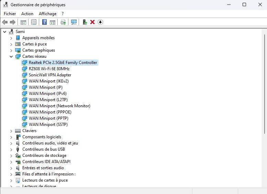Click the vertical scrollbar thumb
267x194 pixels.
[x=265, y=84]
